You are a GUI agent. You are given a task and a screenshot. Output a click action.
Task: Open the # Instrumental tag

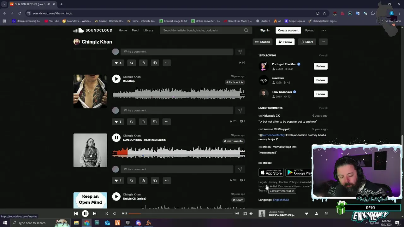(x=234, y=141)
